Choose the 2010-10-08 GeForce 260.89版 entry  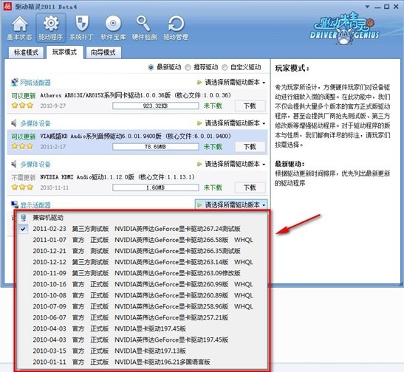142,295
